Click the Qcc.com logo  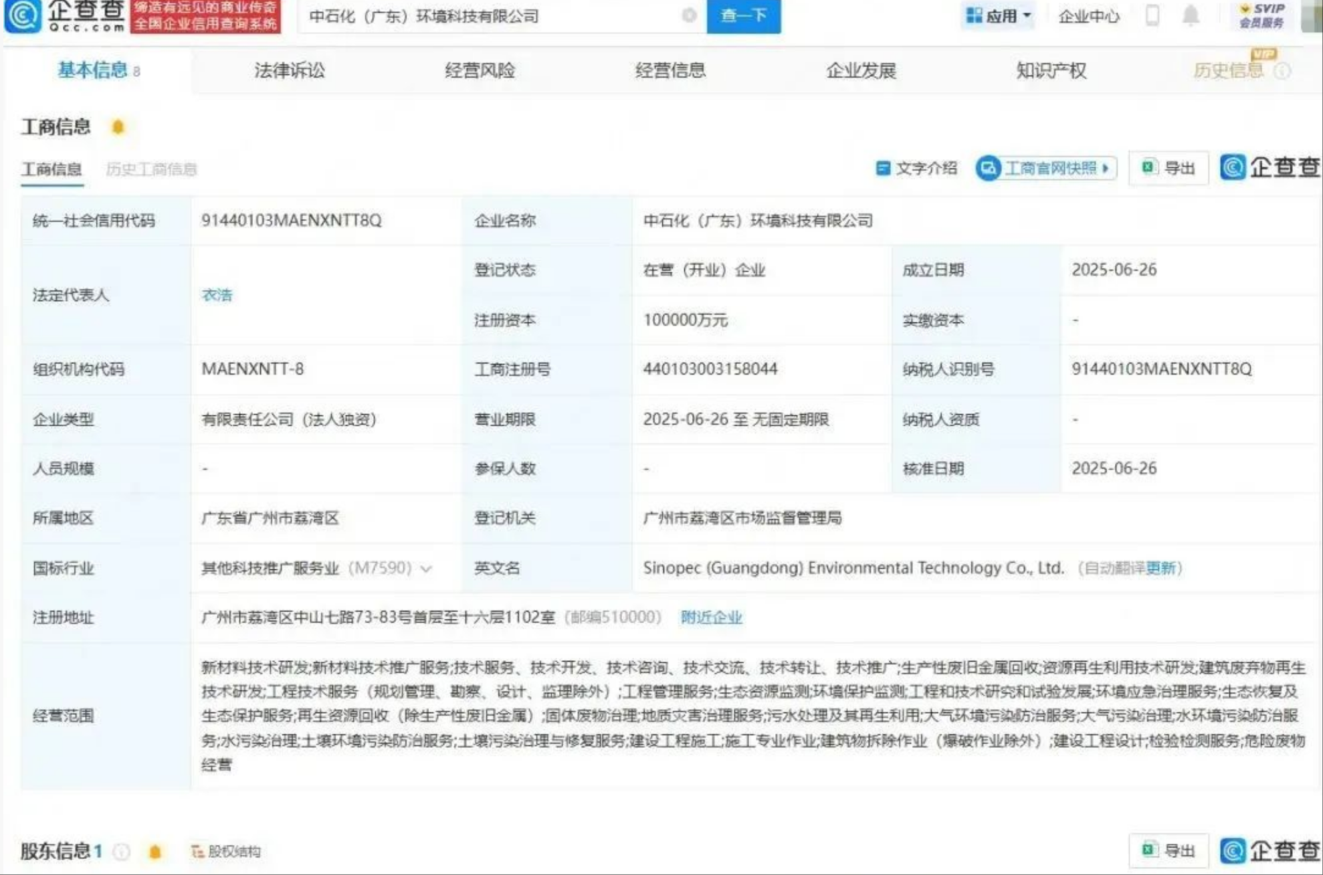[65, 16]
